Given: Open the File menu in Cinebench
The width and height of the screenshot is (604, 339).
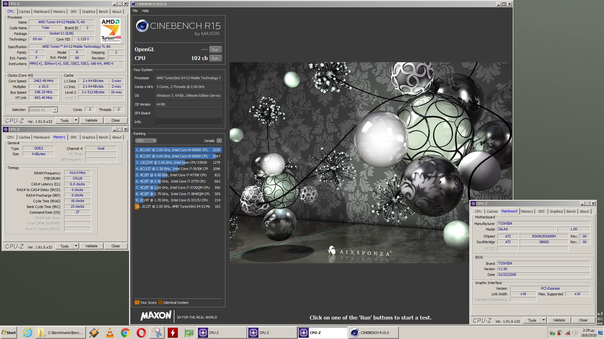Looking at the screenshot, I should coord(135,11).
